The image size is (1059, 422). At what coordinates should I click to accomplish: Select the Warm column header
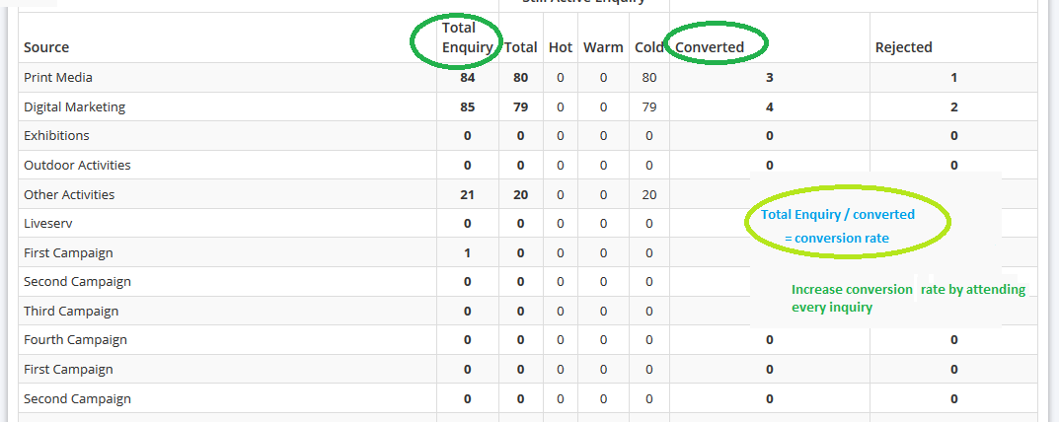click(603, 47)
